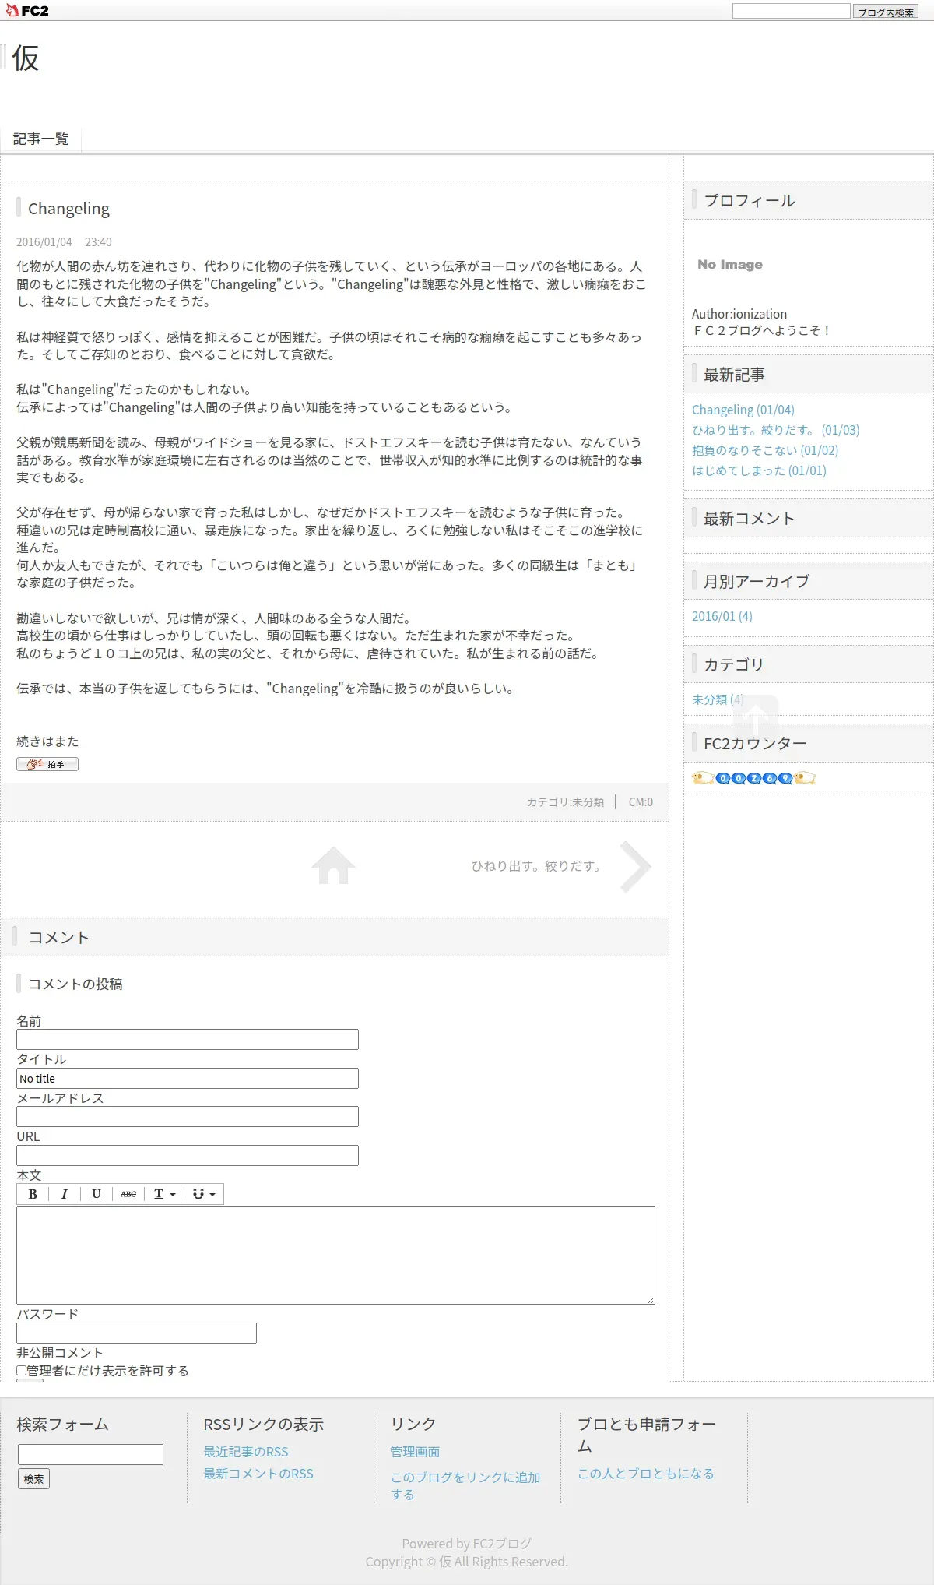Open the recent article はじめてしまった (01/01)
934x1585 pixels.
pos(759,470)
